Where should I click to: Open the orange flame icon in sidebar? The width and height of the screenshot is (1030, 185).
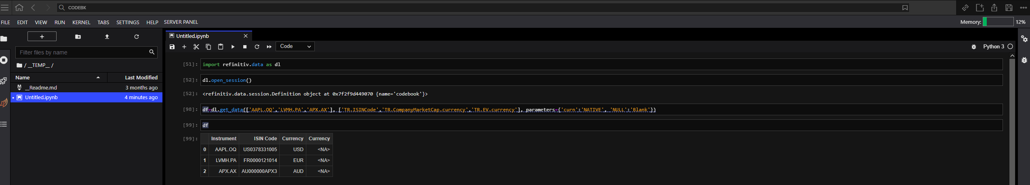4,103
